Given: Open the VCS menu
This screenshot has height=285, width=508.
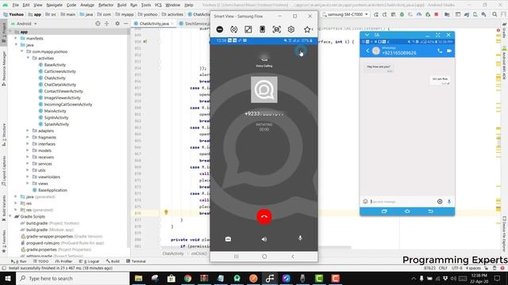Looking at the screenshot, I should tap(158, 6).
